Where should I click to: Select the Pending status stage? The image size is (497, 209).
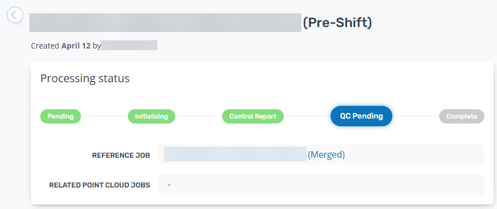(61, 116)
